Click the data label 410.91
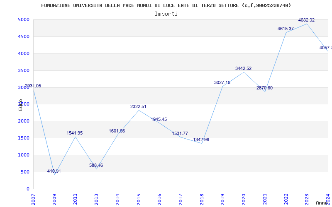Screen dimensions: 332x207 pos(54,171)
